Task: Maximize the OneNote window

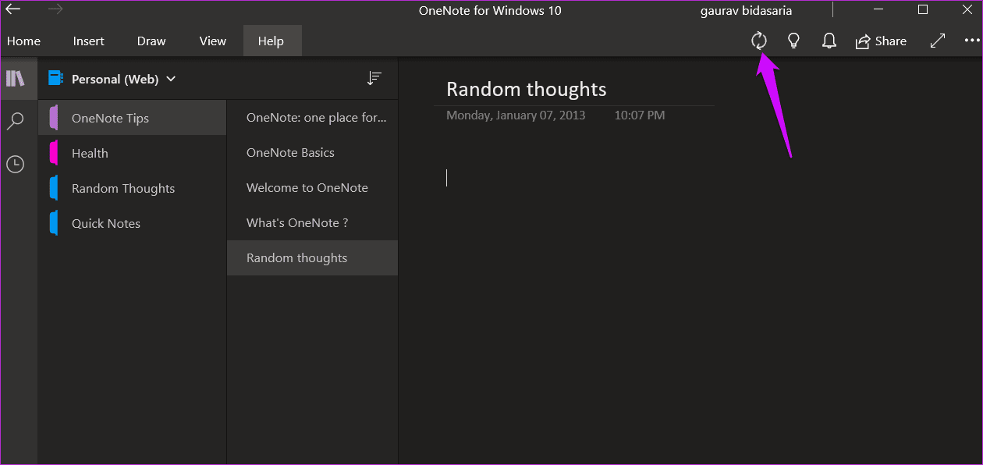Action: click(x=923, y=10)
